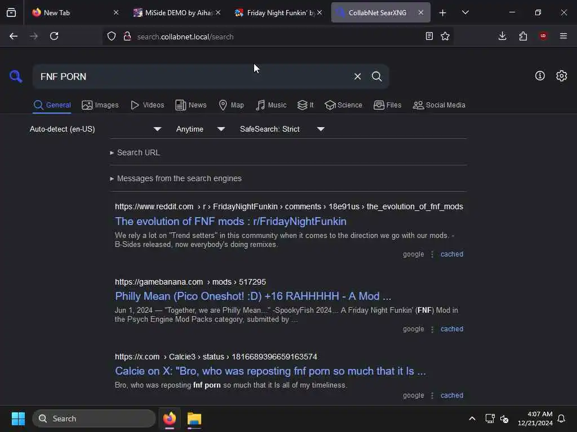Click the SearXNG logo magnifier icon
Screen dimensions: 577x432
click(16, 76)
